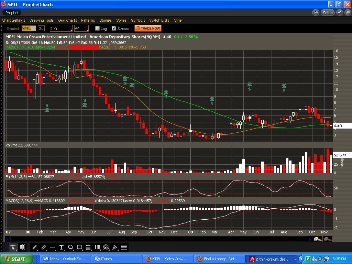352x264 pixels.
Task: Open the Drawing Tools menu
Action: tap(42, 20)
